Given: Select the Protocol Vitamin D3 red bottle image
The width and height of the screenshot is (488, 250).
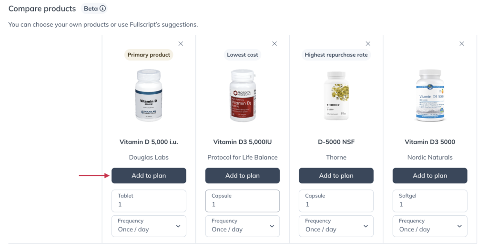Looking at the screenshot, I should coord(243,95).
